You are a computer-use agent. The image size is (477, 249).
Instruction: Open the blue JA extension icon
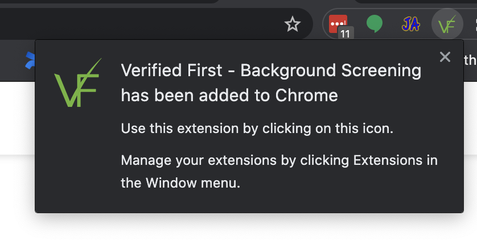(x=410, y=24)
